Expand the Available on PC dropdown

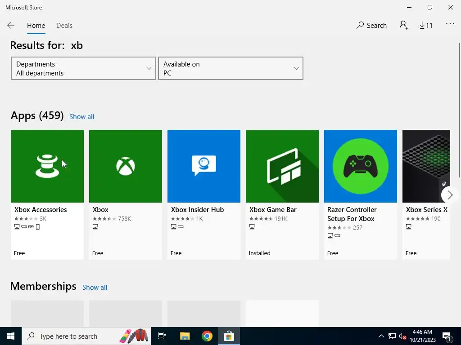[230, 68]
